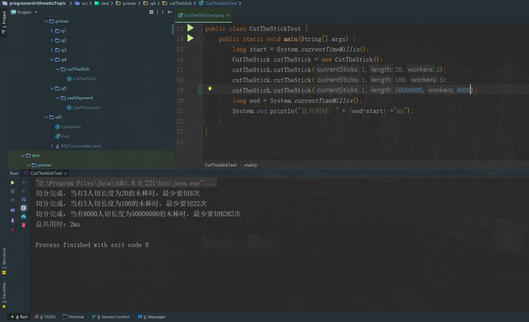Toggle scroll to end of console
Image resolution: width=529 pixels, height=322 pixels.
(24, 208)
